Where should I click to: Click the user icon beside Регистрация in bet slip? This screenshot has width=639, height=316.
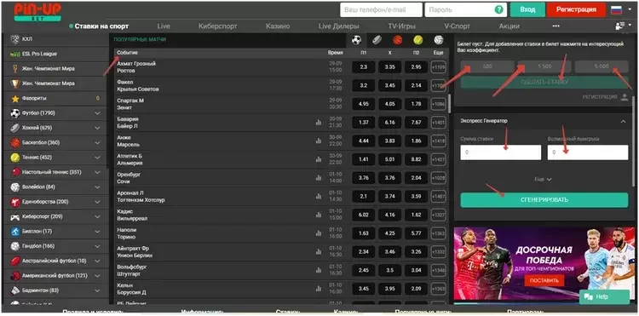[625, 97]
